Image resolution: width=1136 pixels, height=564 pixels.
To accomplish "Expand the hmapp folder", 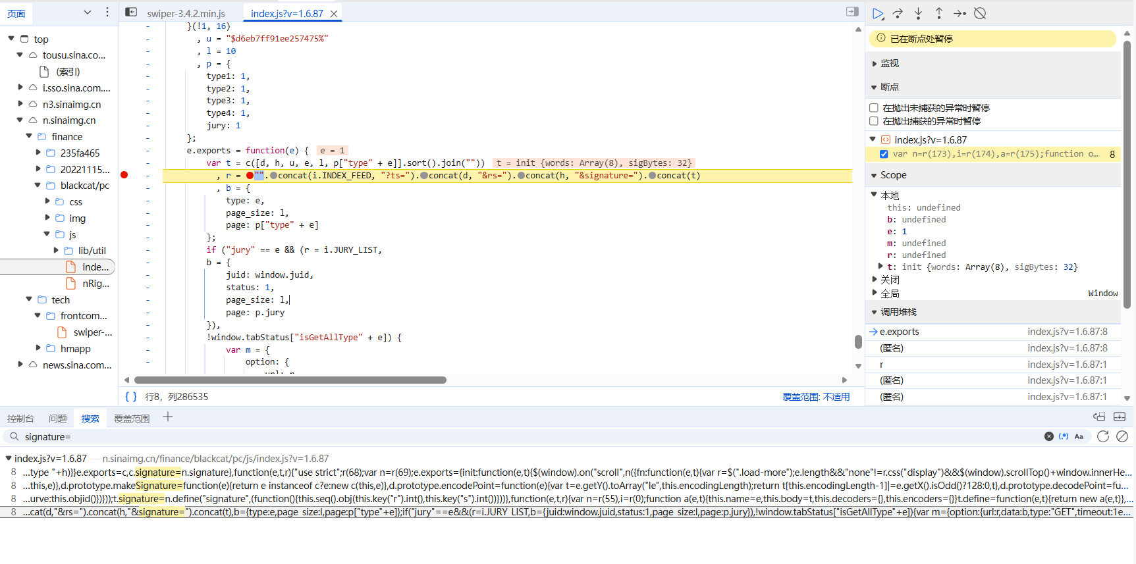I will pos(38,348).
